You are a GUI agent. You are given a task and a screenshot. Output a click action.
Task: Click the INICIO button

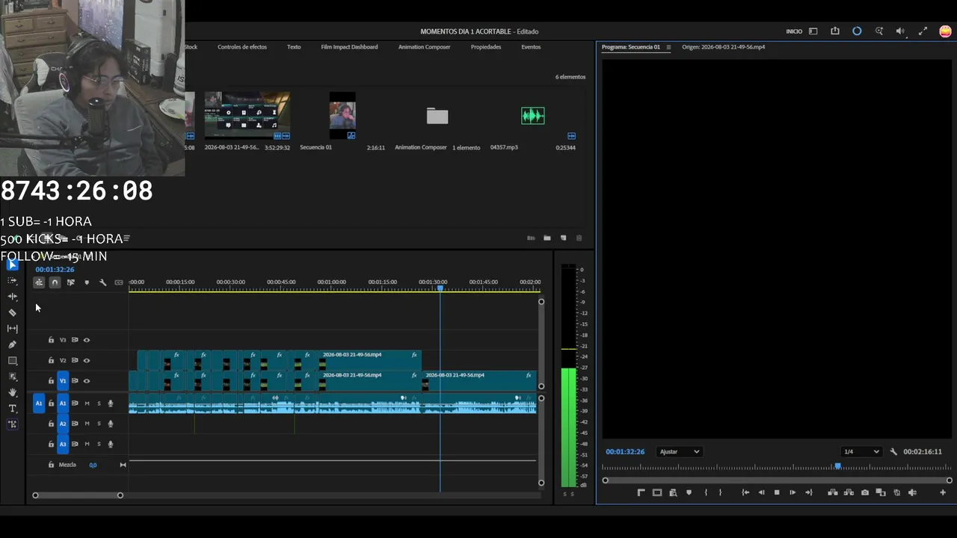(794, 31)
